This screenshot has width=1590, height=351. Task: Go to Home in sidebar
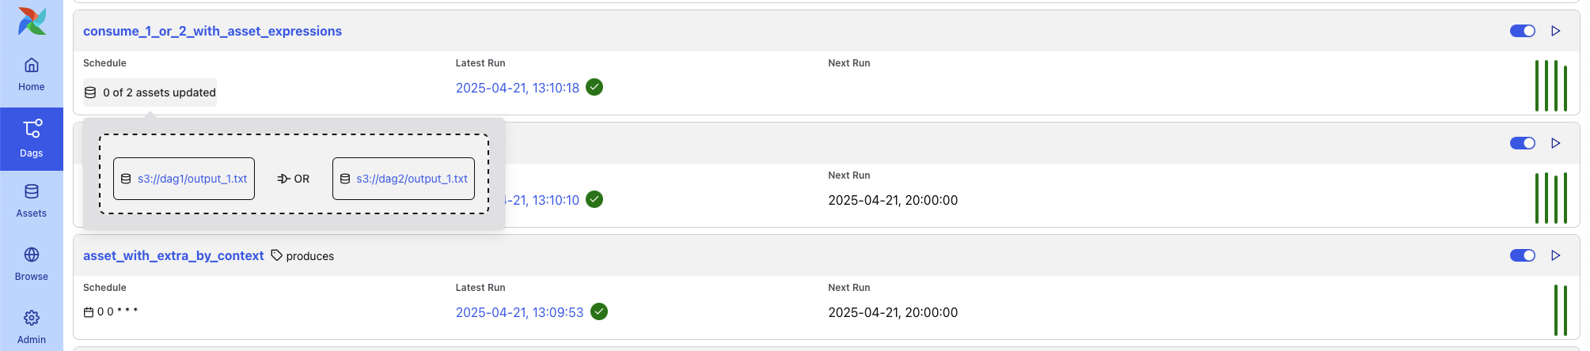32,74
